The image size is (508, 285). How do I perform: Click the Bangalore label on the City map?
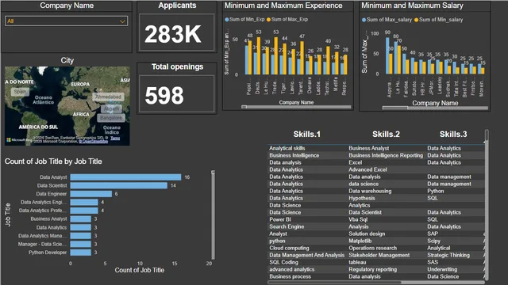(x=111, y=118)
